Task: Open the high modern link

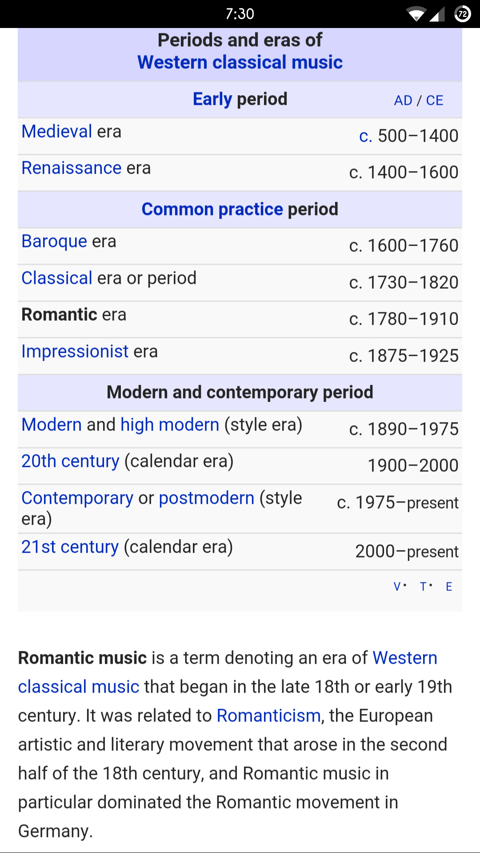Action: (170, 425)
